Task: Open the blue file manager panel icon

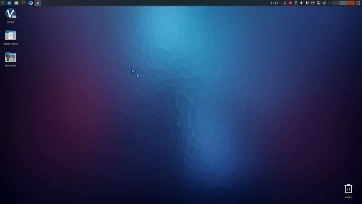Action: tap(9, 3)
